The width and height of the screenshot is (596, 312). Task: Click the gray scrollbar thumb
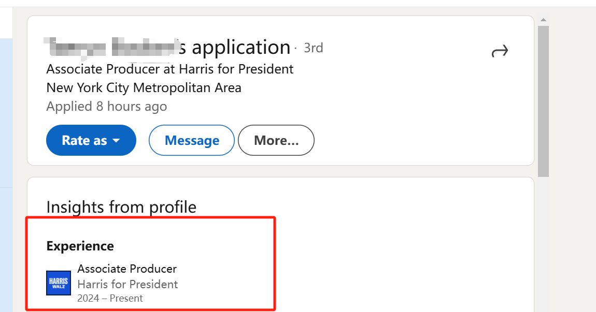pos(544,101)
